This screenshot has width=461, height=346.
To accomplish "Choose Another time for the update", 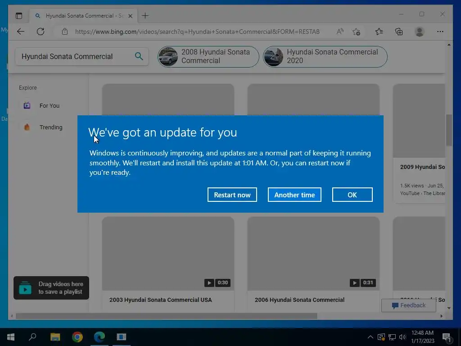I will (294, 195).
